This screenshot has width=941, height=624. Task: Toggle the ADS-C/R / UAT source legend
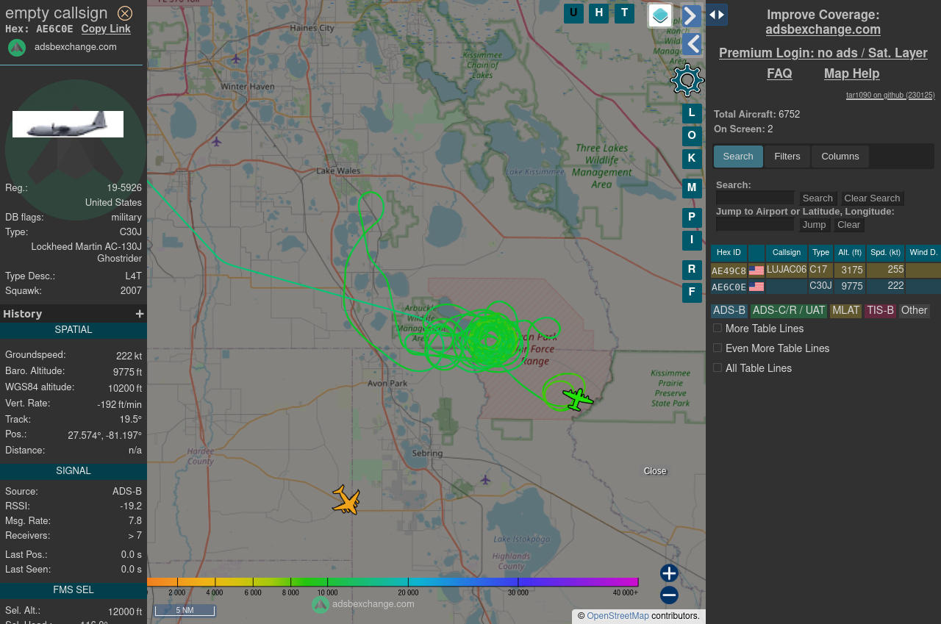pyautogui.click(x=789, y=311)
